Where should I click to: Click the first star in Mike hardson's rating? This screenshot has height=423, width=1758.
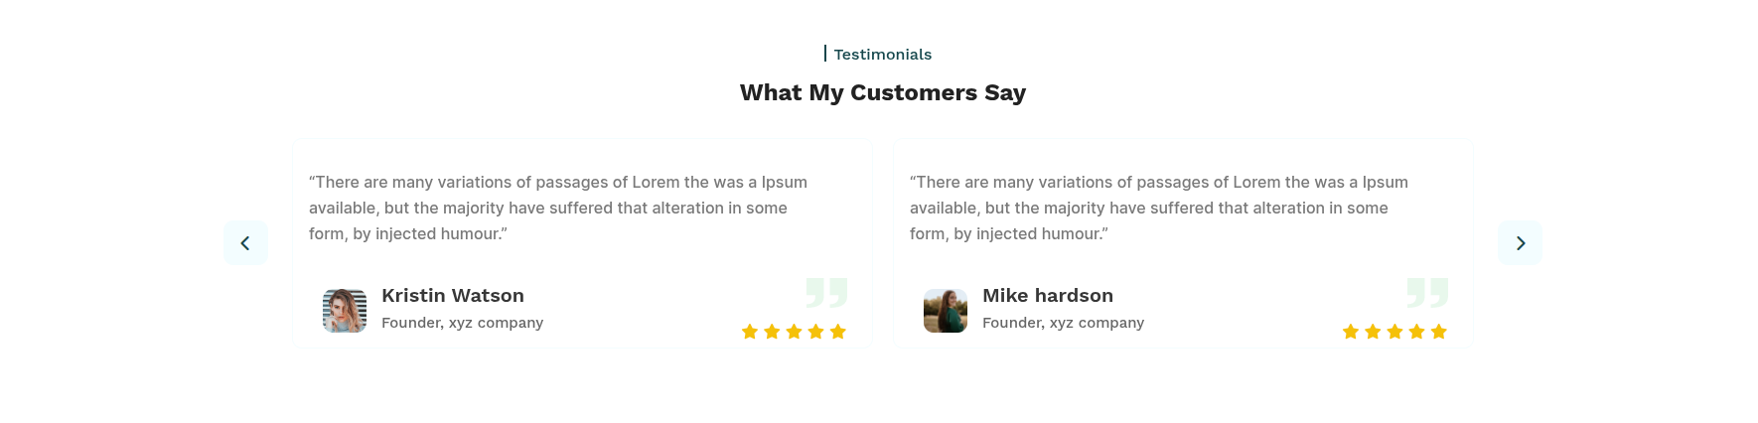pyautogui.click(x=1351, y=332)
